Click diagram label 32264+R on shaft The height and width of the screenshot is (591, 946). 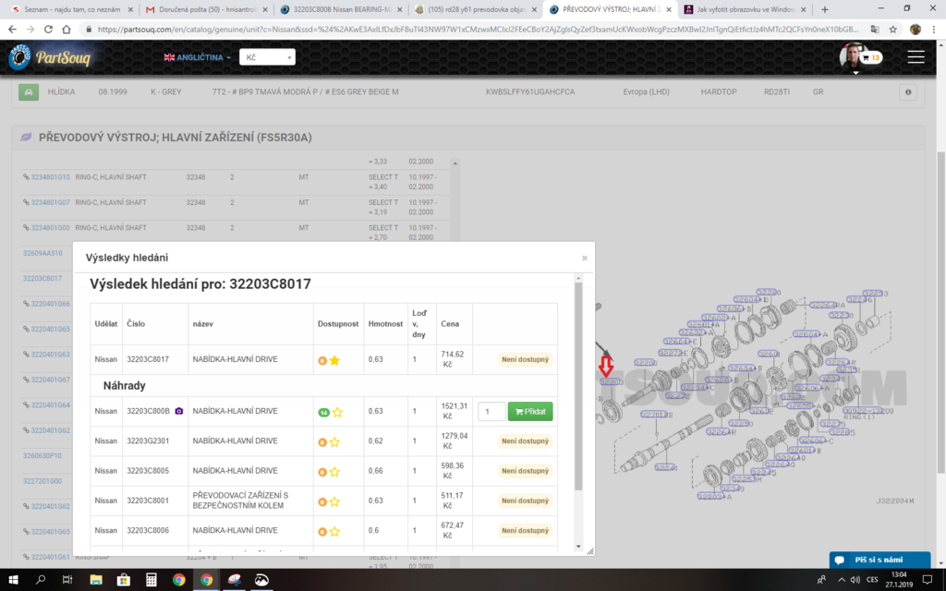(x=721, y=432)
